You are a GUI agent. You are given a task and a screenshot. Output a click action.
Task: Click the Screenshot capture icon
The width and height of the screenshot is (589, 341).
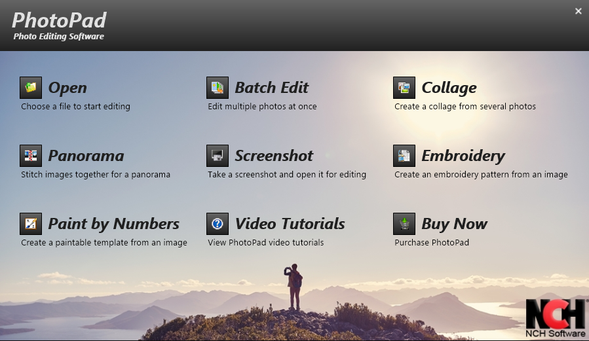coord(218,156)
